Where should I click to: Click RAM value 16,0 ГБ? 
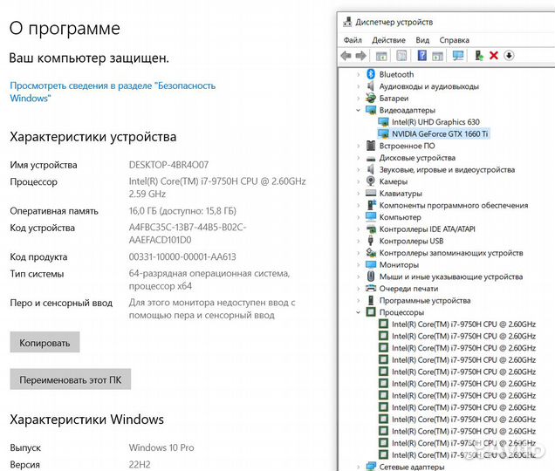pyautogui.click(x=182, y=210)
